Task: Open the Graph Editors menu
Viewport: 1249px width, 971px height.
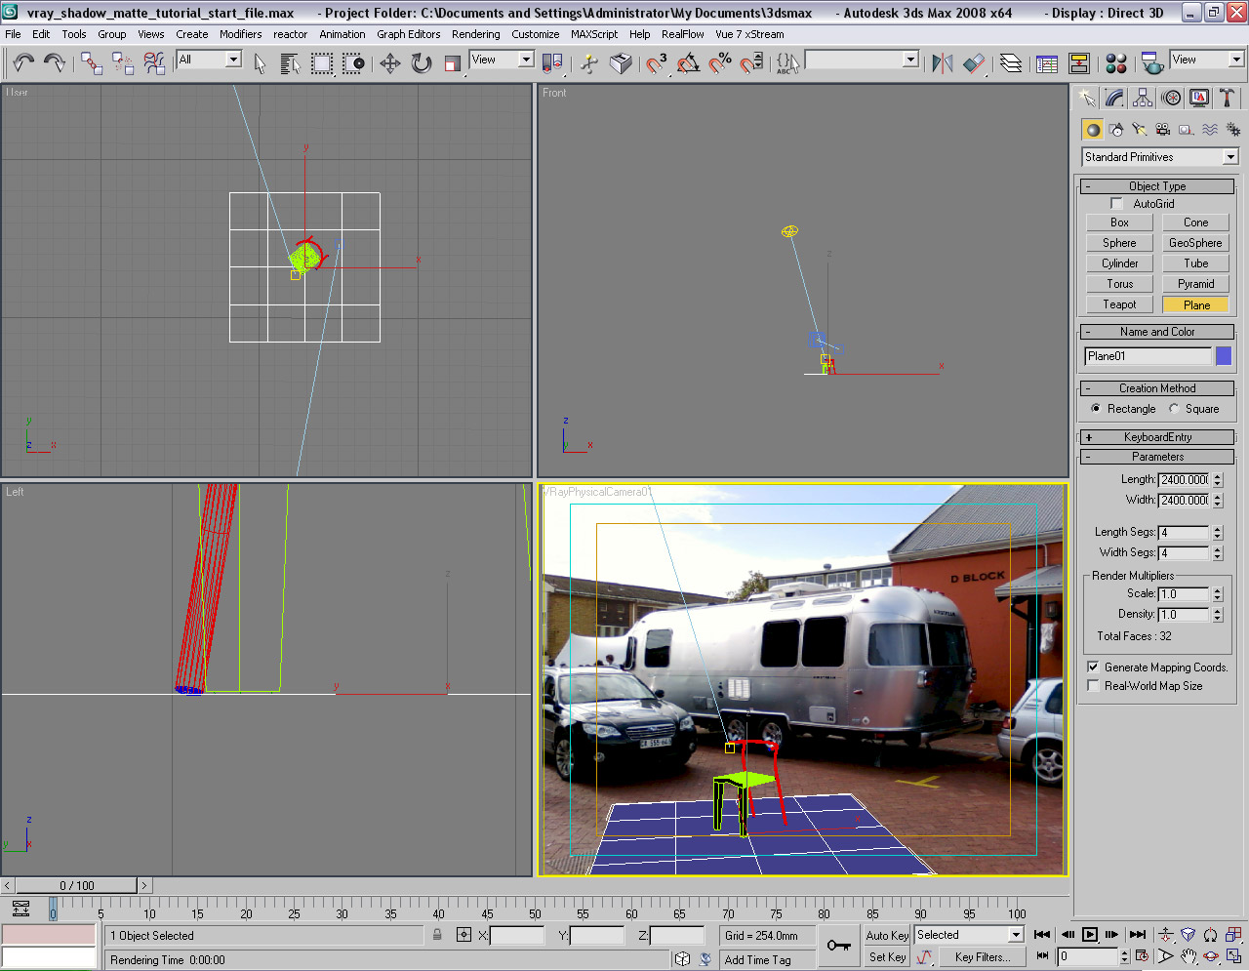Action: click(409, 34)
